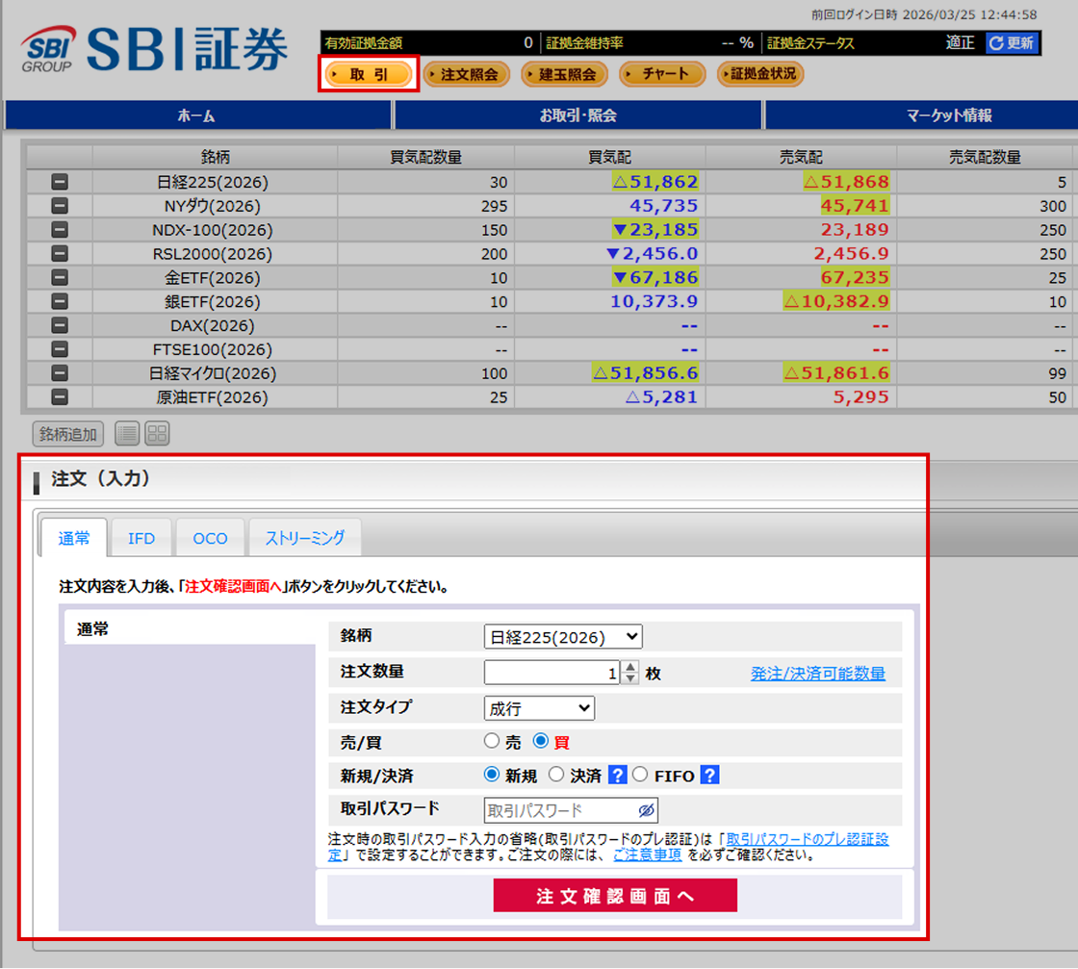
Task: Switch the watchlist to grid view
Action: [x=158, y=434]
